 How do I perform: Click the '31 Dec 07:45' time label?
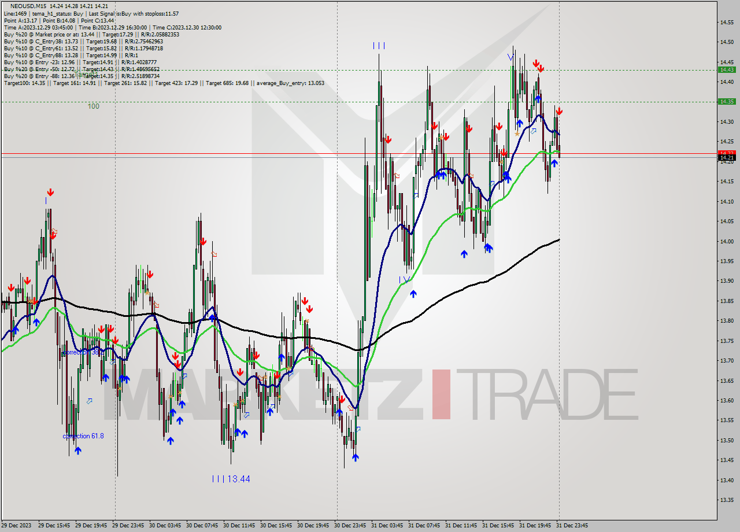click(424, 526)
